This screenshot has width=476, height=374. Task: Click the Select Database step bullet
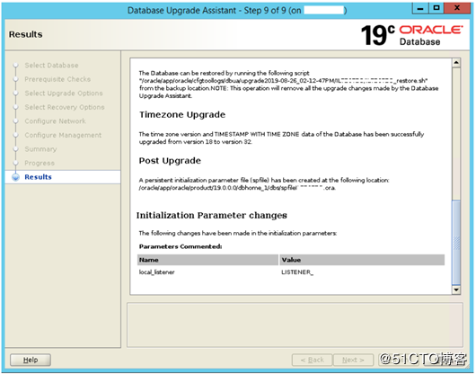tap(16, 66)
